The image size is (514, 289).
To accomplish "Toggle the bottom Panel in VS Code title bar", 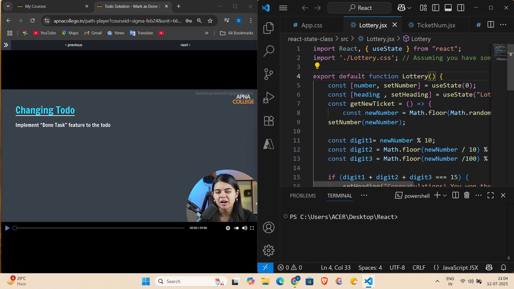I will [448, 8].
